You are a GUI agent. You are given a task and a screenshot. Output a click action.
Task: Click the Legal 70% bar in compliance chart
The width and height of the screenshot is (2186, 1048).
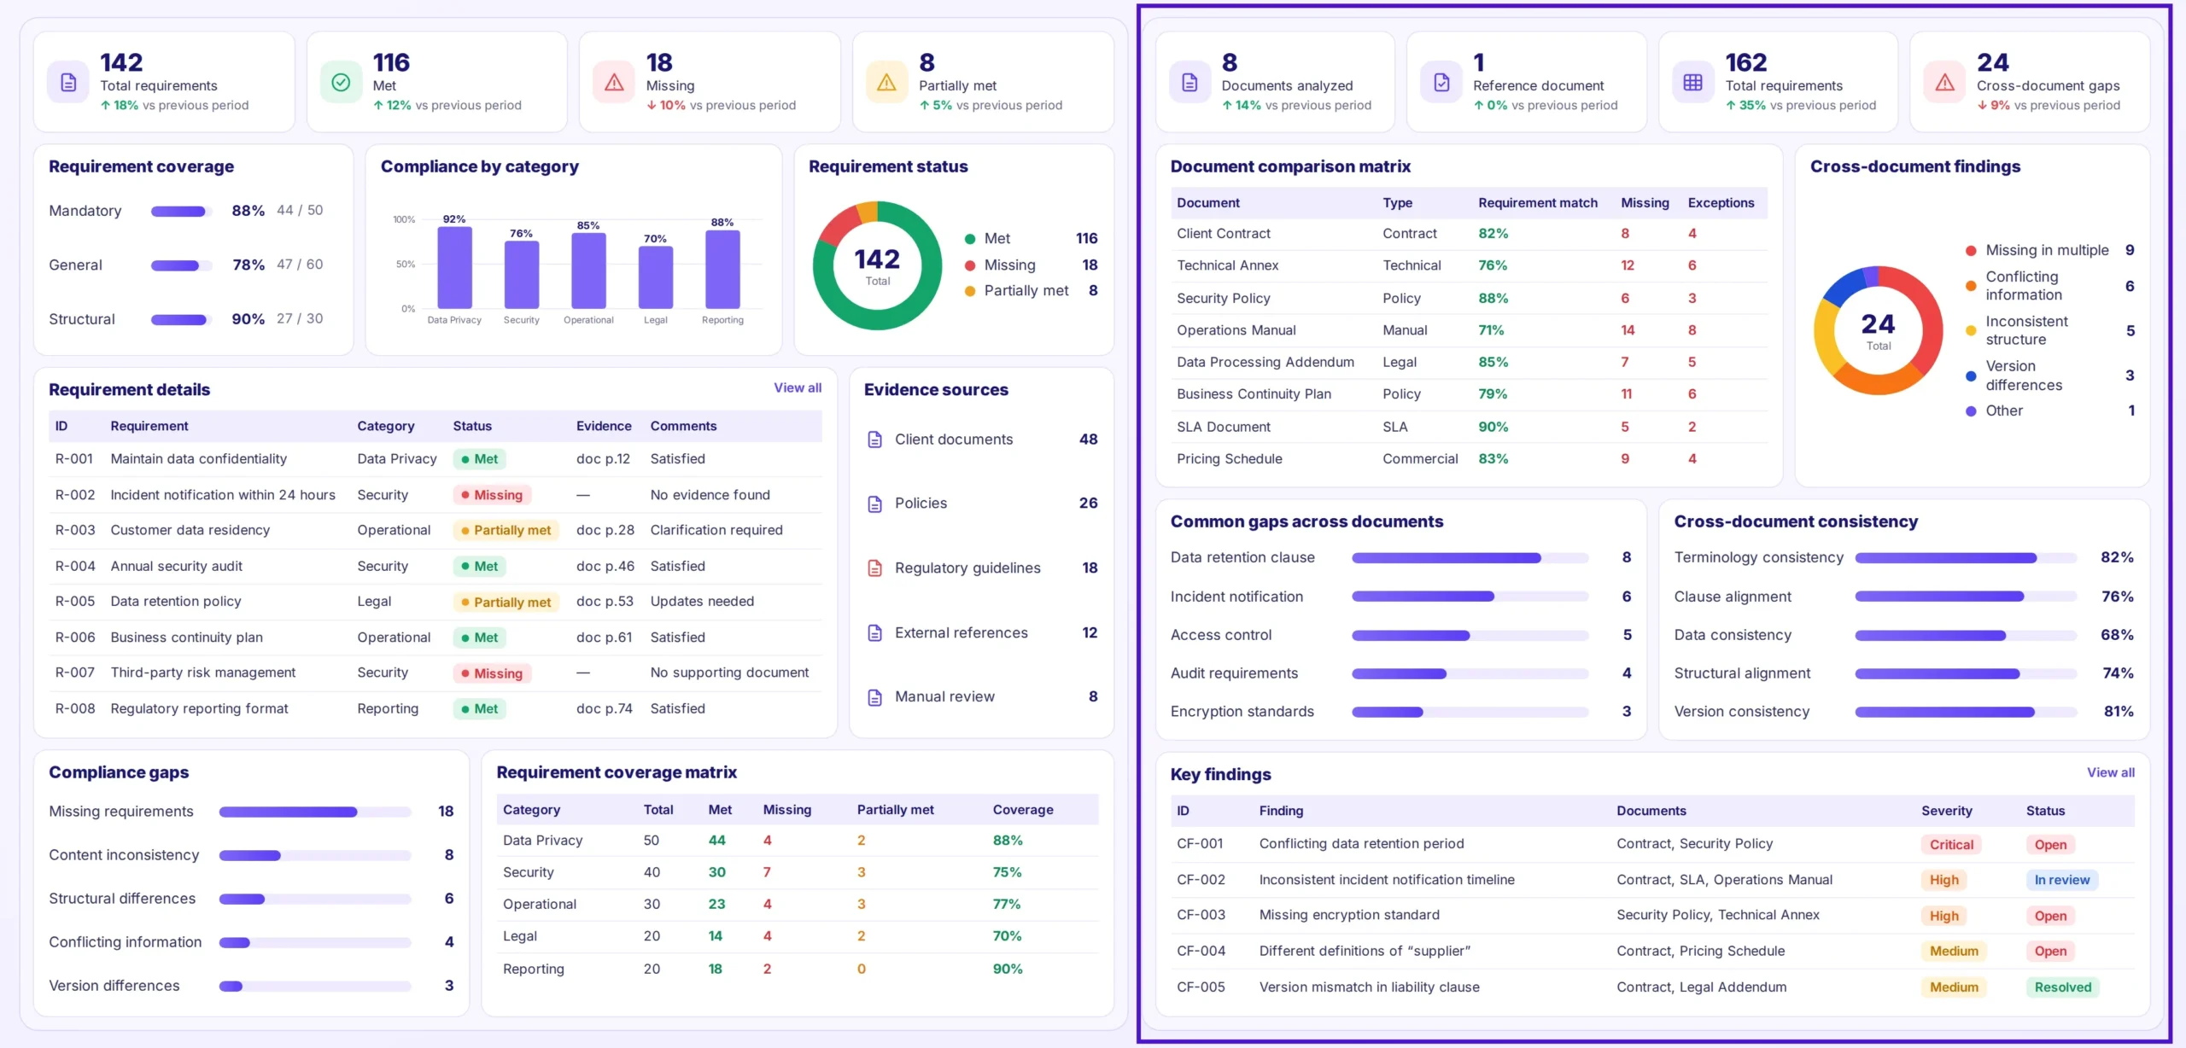click(656, 277)
